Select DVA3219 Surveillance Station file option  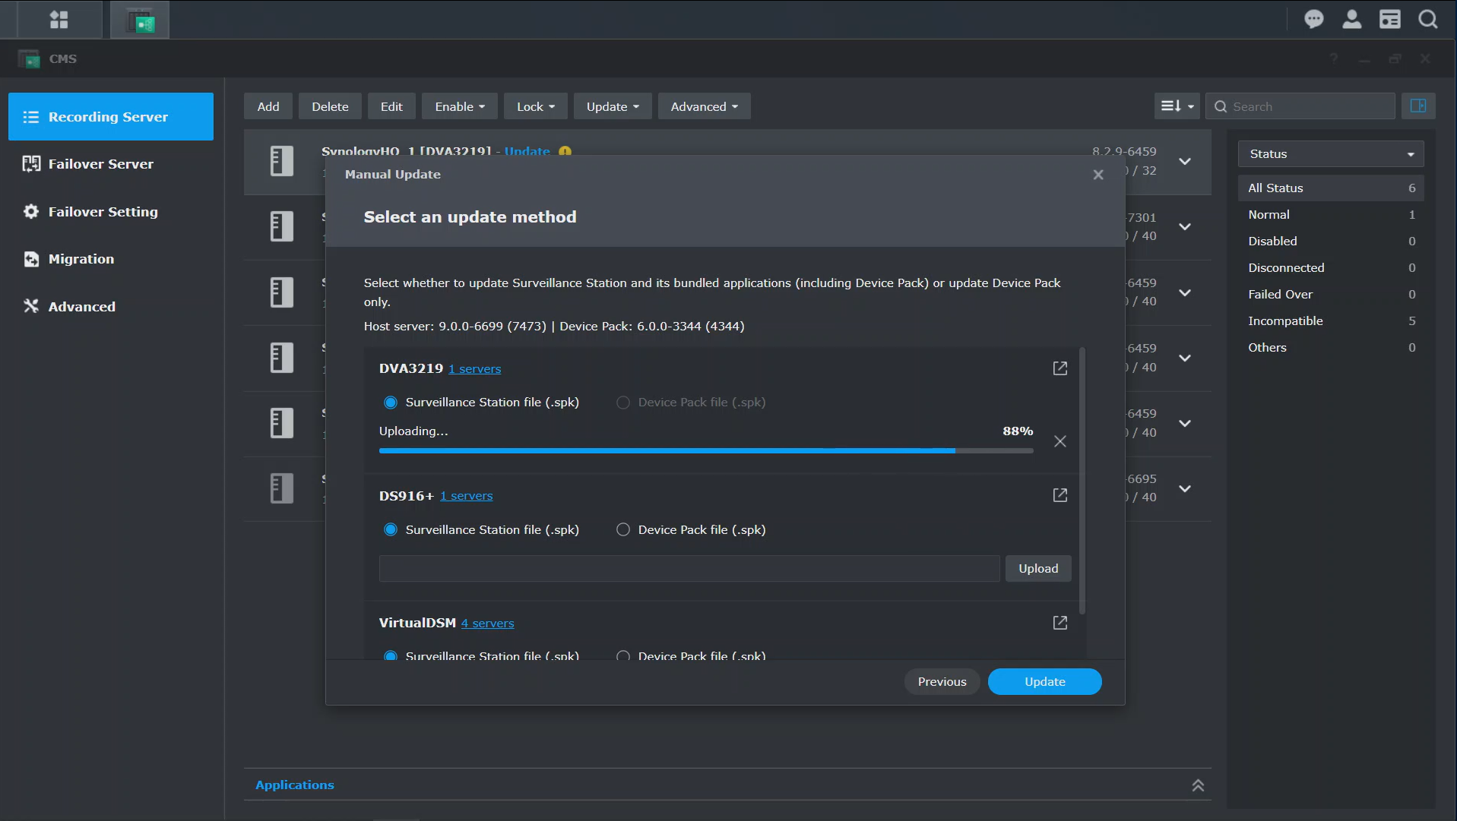(x=391, y=403)
